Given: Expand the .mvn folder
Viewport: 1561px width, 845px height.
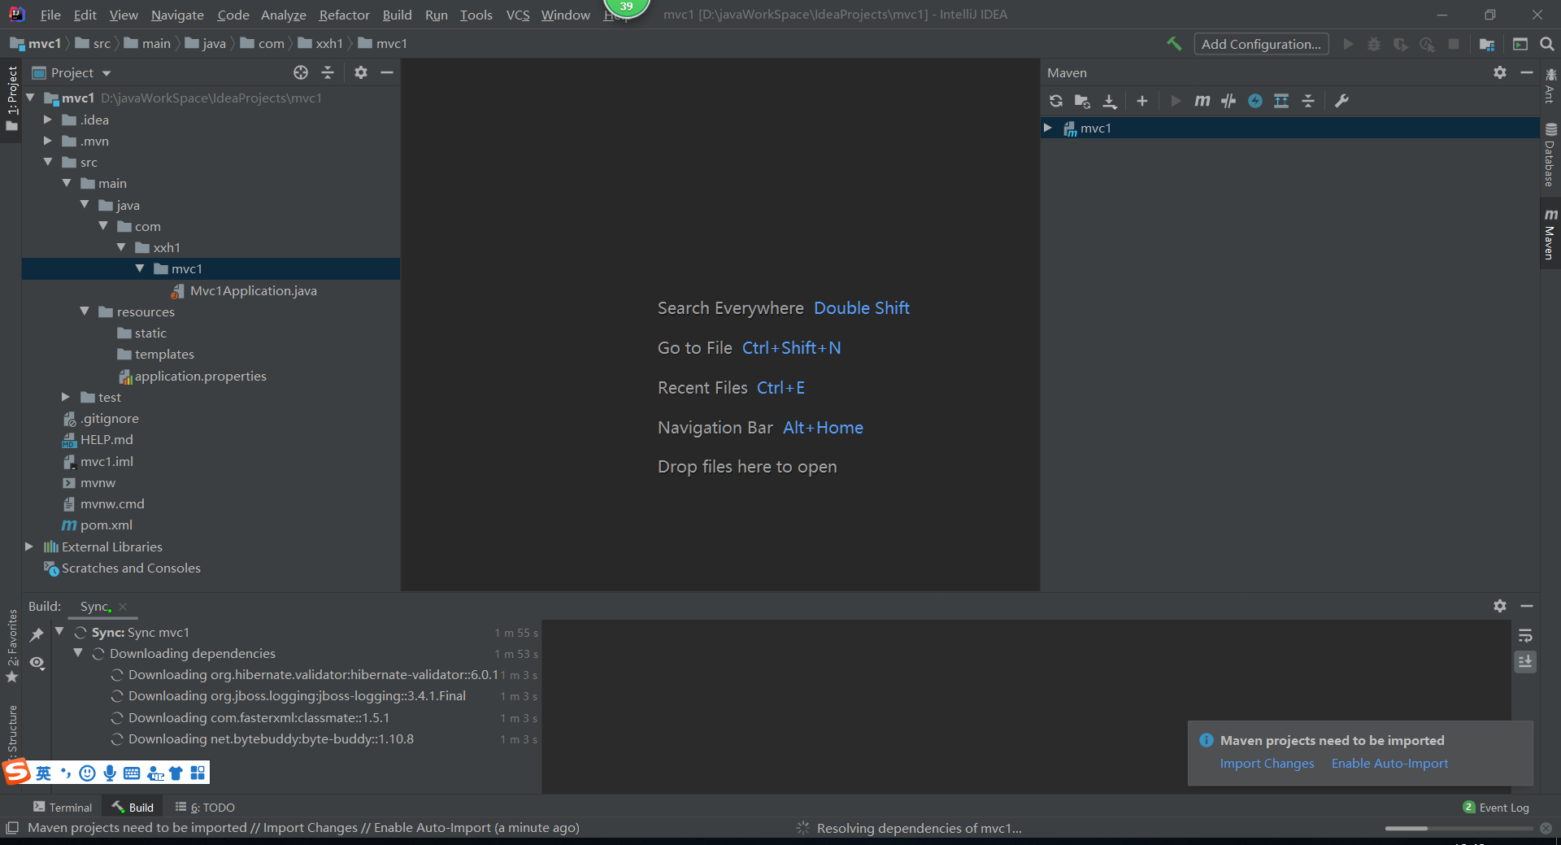Looking at the screenshot, I should coord(47,141).
